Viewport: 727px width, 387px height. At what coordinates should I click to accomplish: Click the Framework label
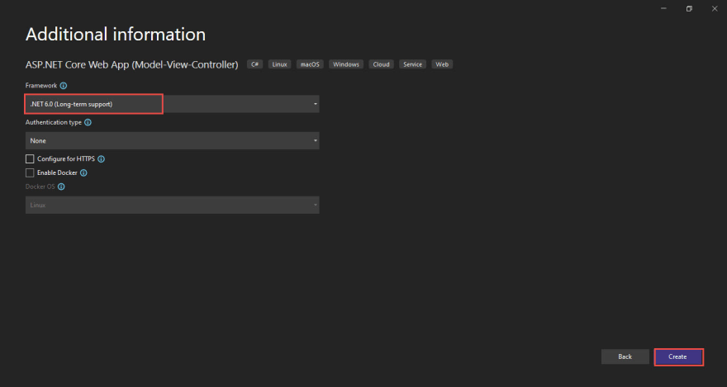point(41,86)
